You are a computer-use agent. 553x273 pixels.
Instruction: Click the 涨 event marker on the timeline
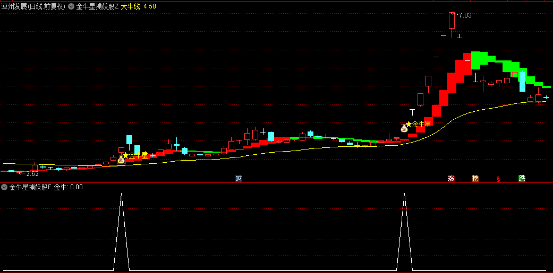[451, 178]
